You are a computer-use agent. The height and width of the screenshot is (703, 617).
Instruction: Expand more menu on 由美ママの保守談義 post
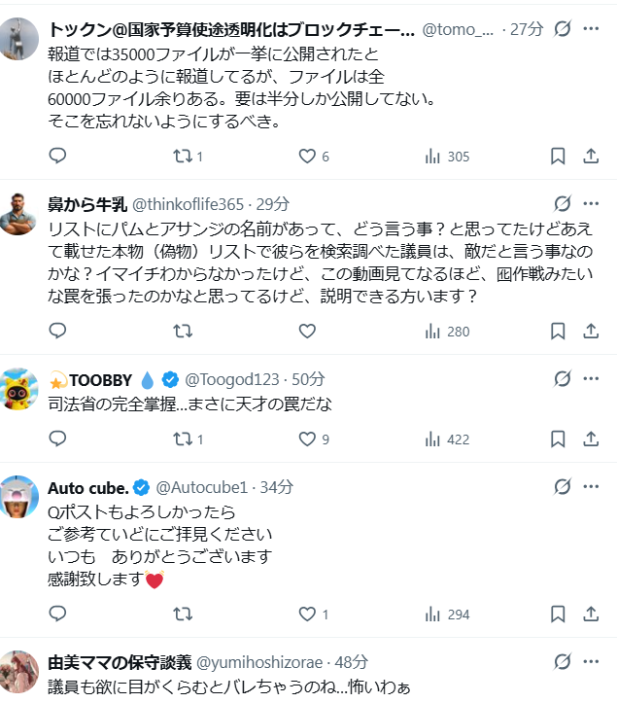[591, 661]
